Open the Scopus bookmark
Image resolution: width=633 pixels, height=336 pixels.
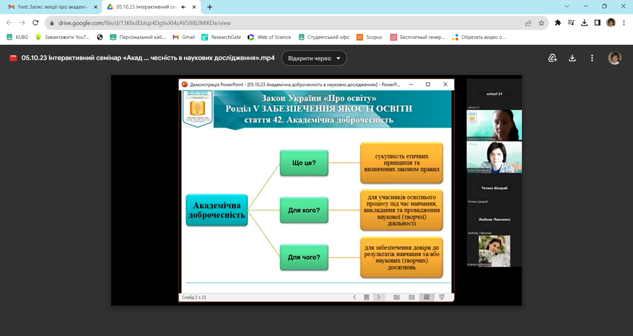tap(370, 37)
